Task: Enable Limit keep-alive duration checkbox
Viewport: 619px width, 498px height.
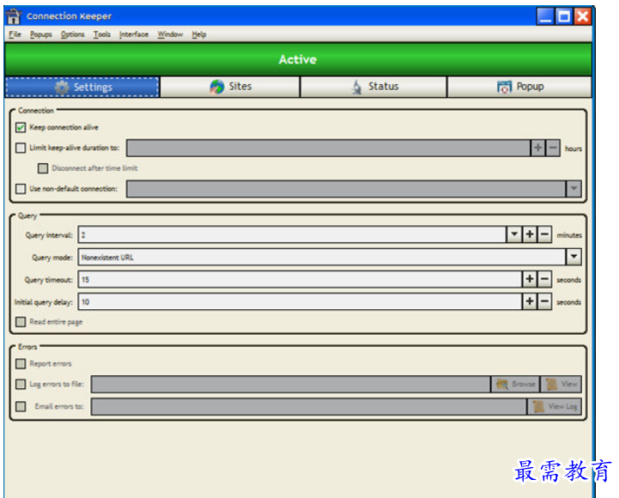Action: 21,148
